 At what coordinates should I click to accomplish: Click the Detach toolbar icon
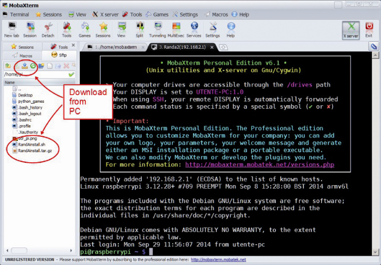[48, 30]
